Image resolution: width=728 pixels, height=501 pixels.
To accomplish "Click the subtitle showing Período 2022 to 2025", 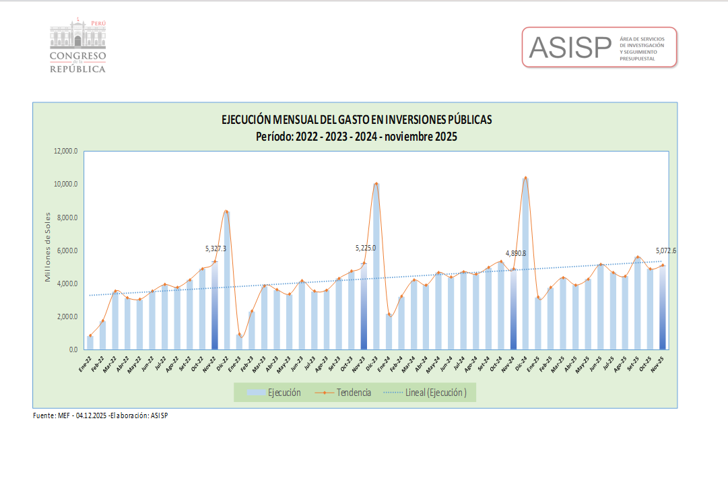I will [x=356, y=137].
